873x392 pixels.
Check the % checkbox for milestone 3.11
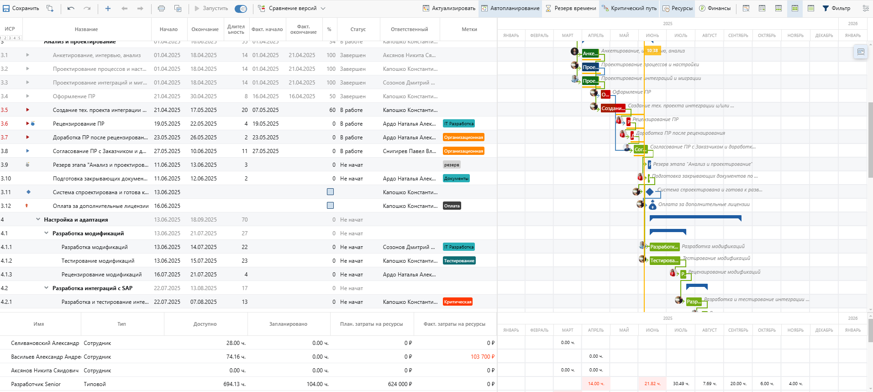(x=330, y=192)
